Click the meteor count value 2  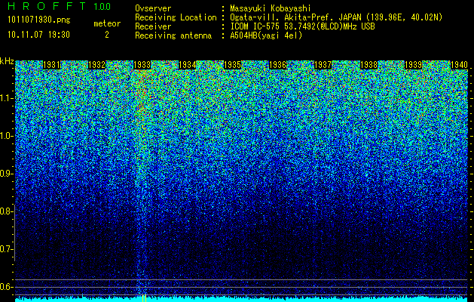click(107, 35)
